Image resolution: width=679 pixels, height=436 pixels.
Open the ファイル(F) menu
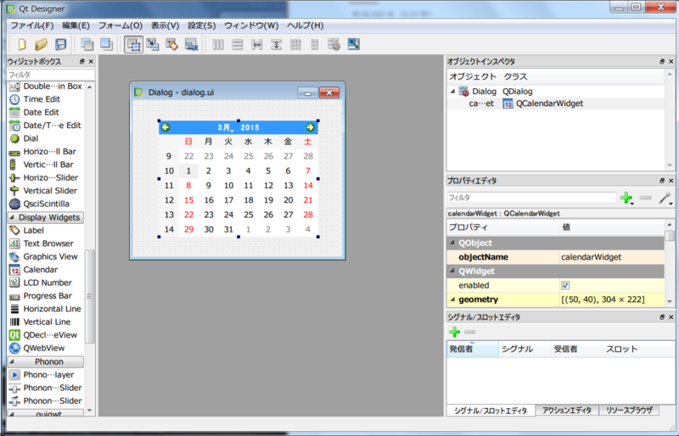tap(32, 25)
